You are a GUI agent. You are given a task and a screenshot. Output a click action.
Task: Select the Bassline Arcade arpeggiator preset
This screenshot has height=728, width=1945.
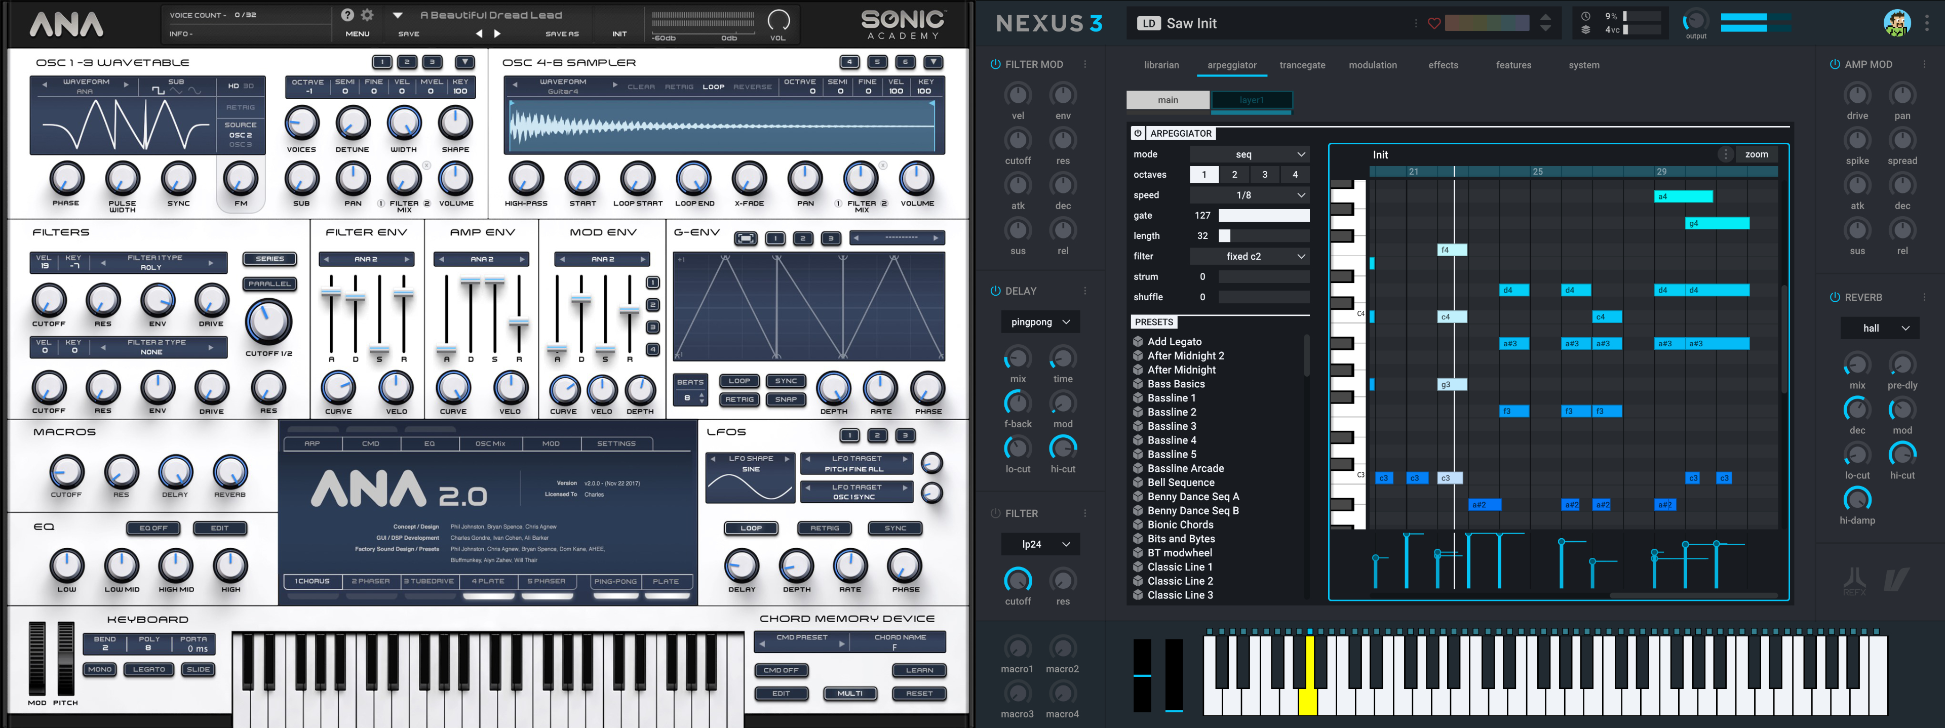click(x=1185, y=468)
